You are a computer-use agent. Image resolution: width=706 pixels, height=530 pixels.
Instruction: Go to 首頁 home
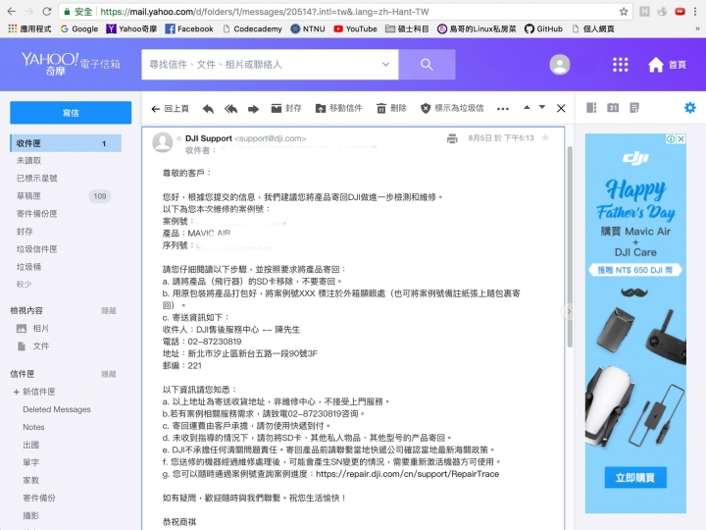tap(667, 65)
